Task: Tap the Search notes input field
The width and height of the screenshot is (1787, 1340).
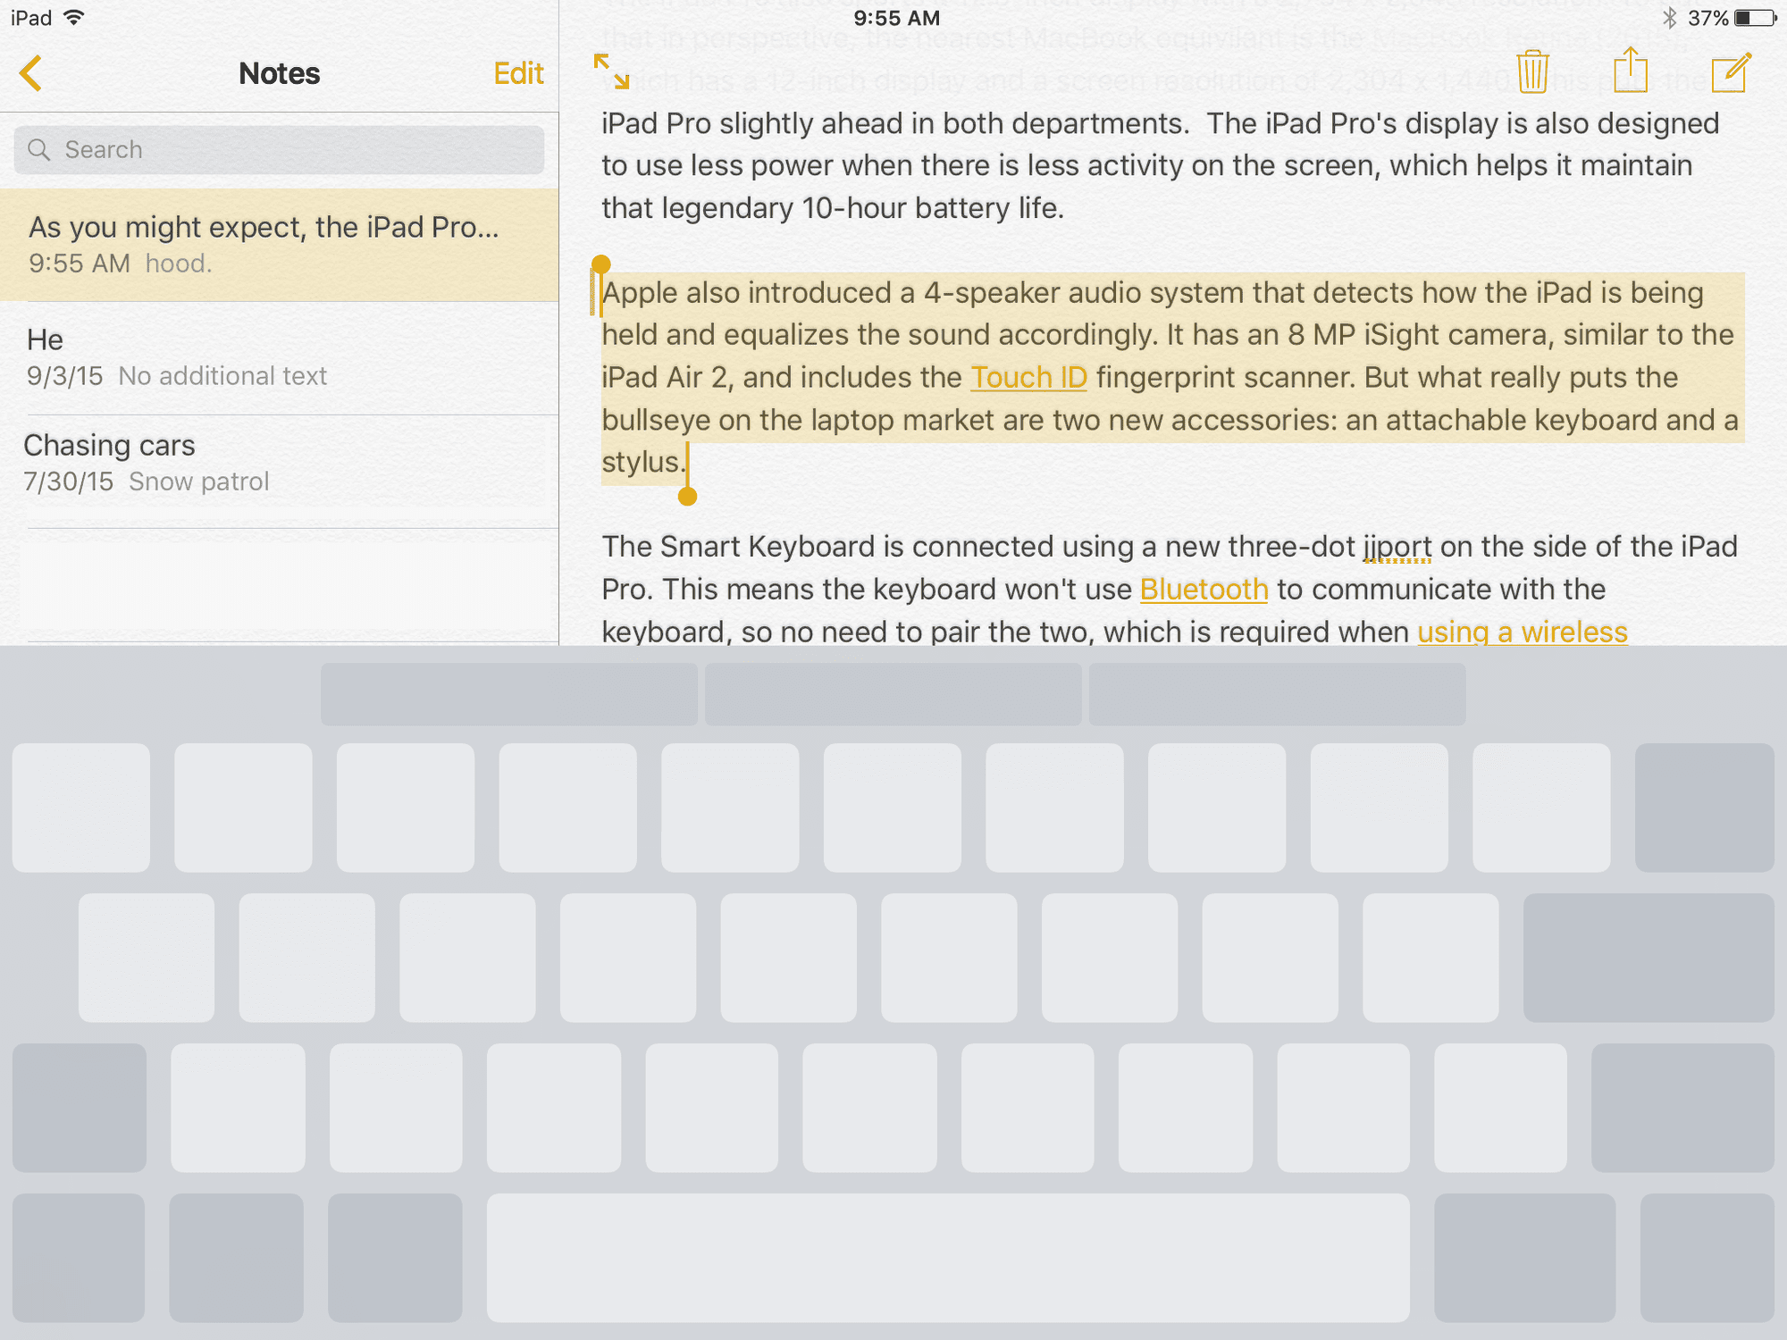Action: coord(279,149)
